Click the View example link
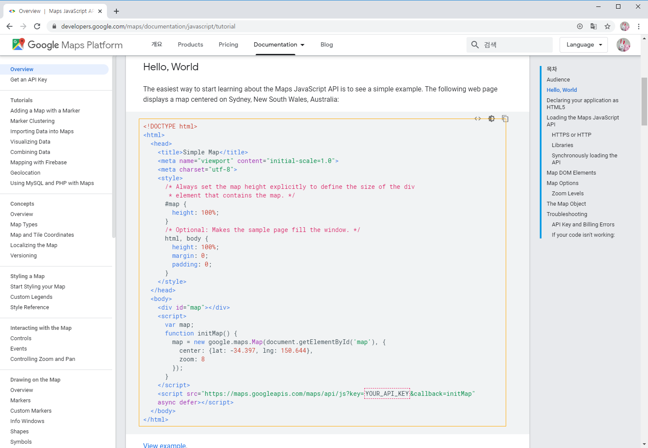 tap(165, 445)
